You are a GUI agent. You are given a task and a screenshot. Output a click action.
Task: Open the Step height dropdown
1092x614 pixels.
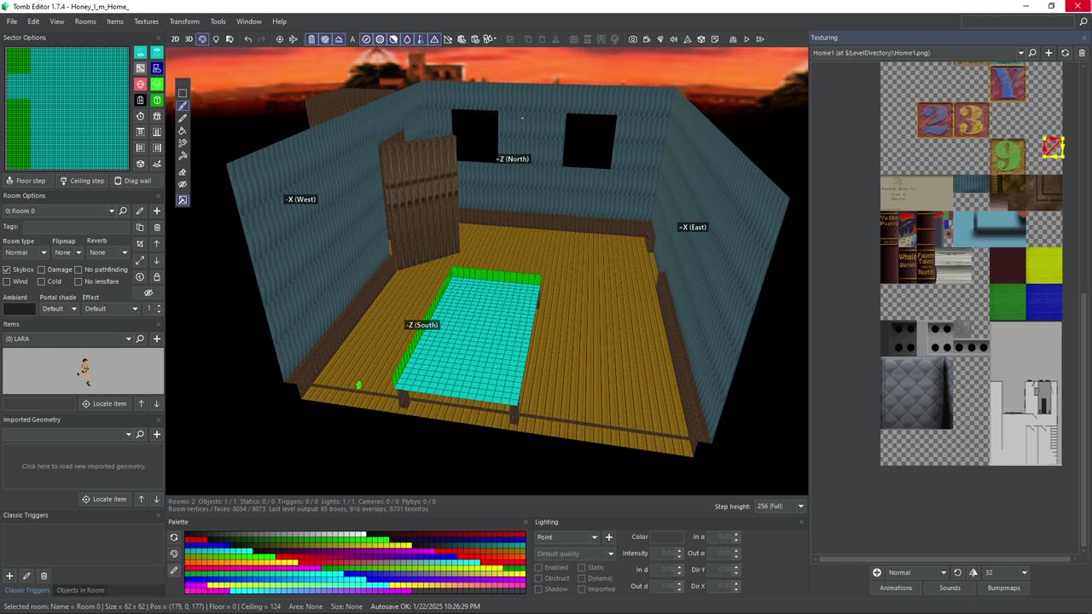pyautogui.click(x=780, y=507)
